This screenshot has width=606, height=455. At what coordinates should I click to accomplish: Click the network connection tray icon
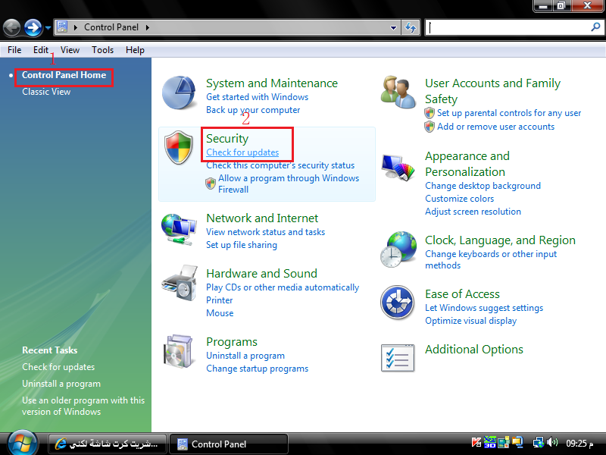point(539,442)
